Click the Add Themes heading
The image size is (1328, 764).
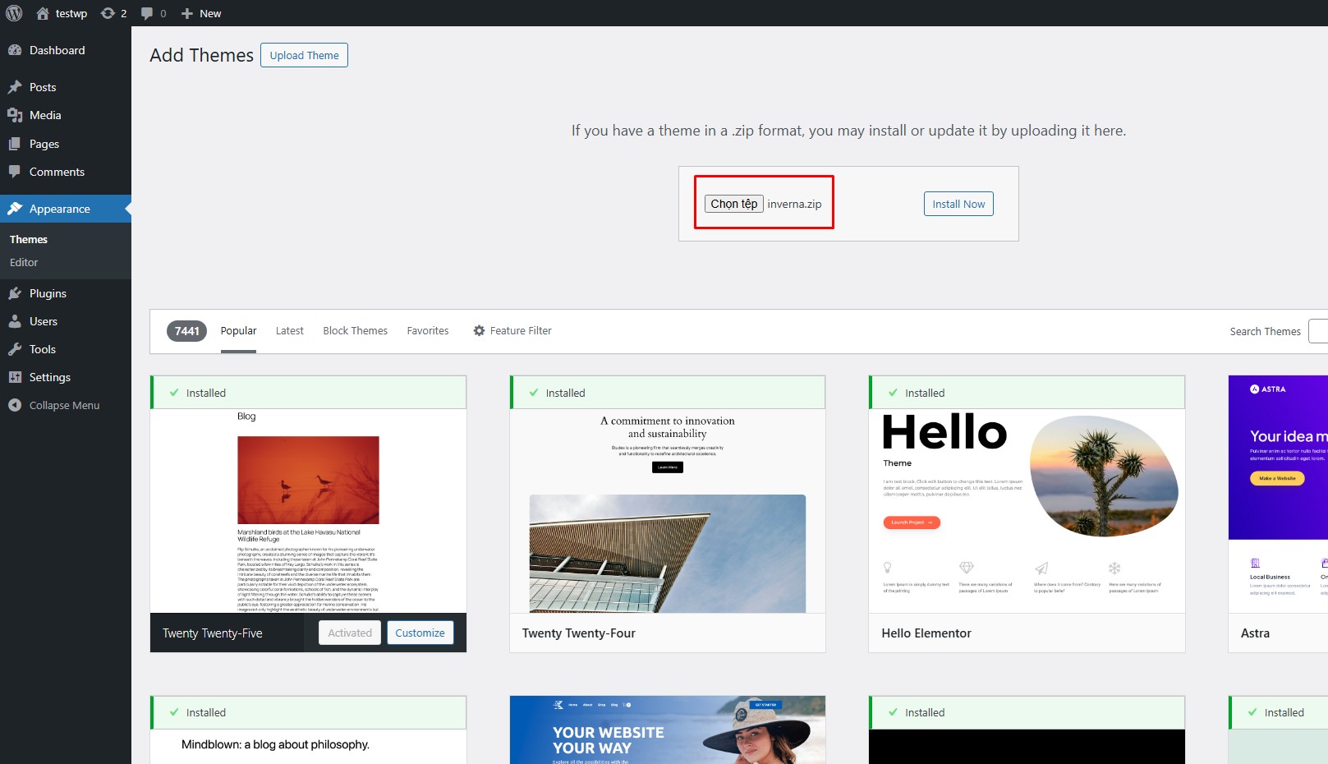[202, 55]
